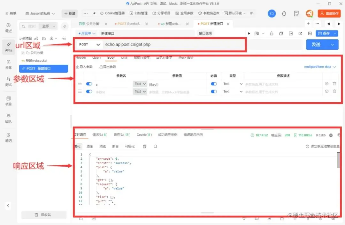Close the POST 新建接口 tab

(228, 24)
